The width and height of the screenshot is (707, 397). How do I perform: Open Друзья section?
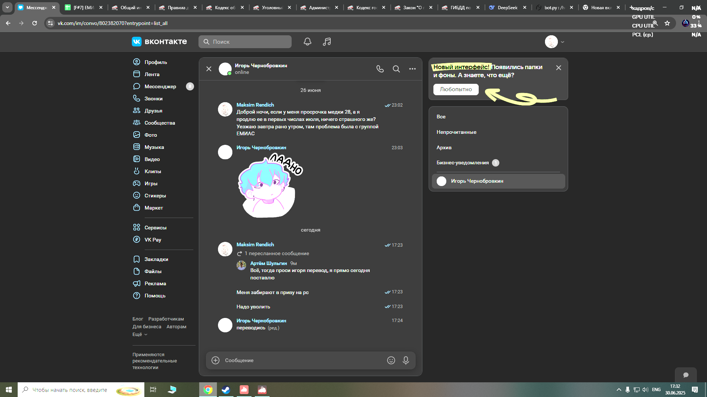(x=154, y=111)
